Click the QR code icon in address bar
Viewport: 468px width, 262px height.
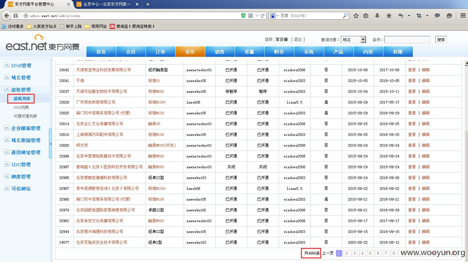251,16
